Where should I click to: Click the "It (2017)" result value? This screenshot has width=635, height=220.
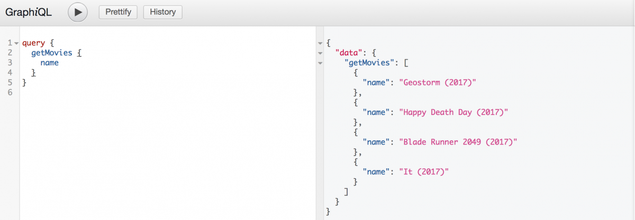425,172
